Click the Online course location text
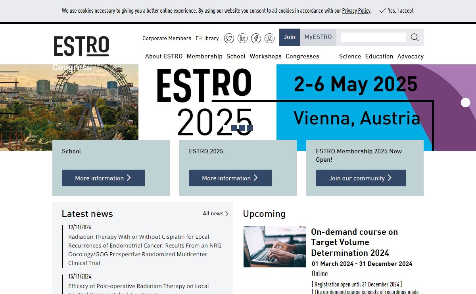Image resolution: width=476 pixels, height=294 pixels. tap(320, 274)
